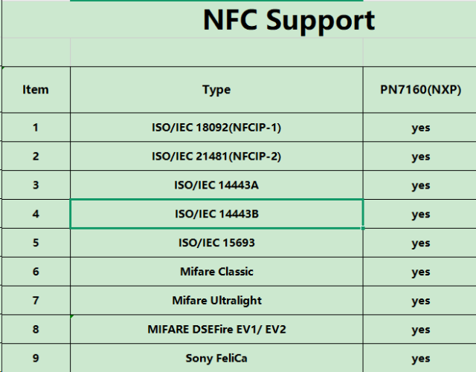
Task: Click the PN7160(NXP) header cell
Action: (420, 90)
